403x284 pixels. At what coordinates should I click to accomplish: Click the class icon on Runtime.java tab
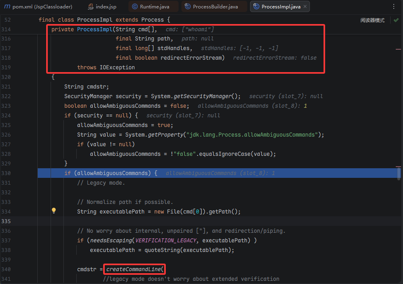(x=134, y=7)
